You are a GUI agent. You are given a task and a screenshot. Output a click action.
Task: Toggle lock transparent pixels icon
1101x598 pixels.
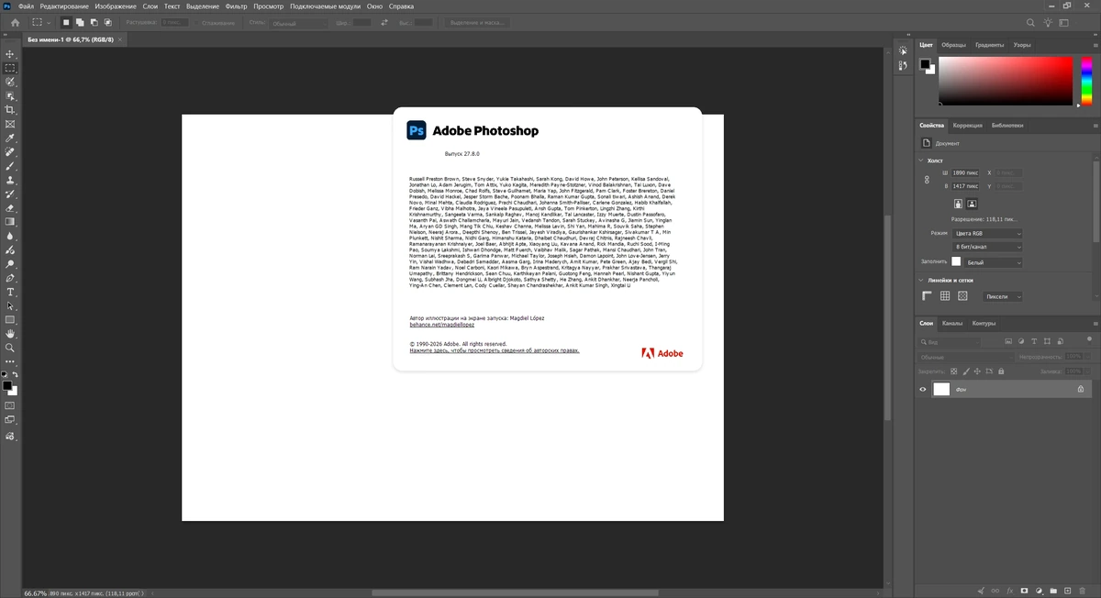[953, 371]
